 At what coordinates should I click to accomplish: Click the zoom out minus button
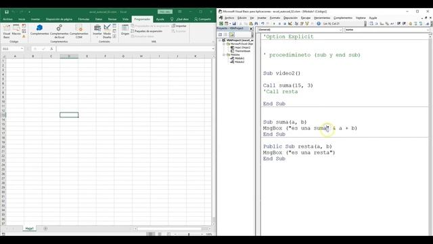[175, 234]
